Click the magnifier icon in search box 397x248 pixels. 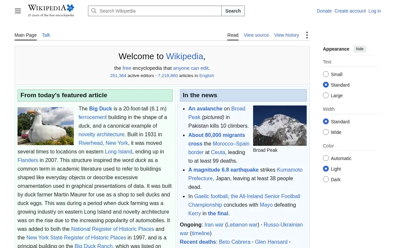click(x=94, y=11)
